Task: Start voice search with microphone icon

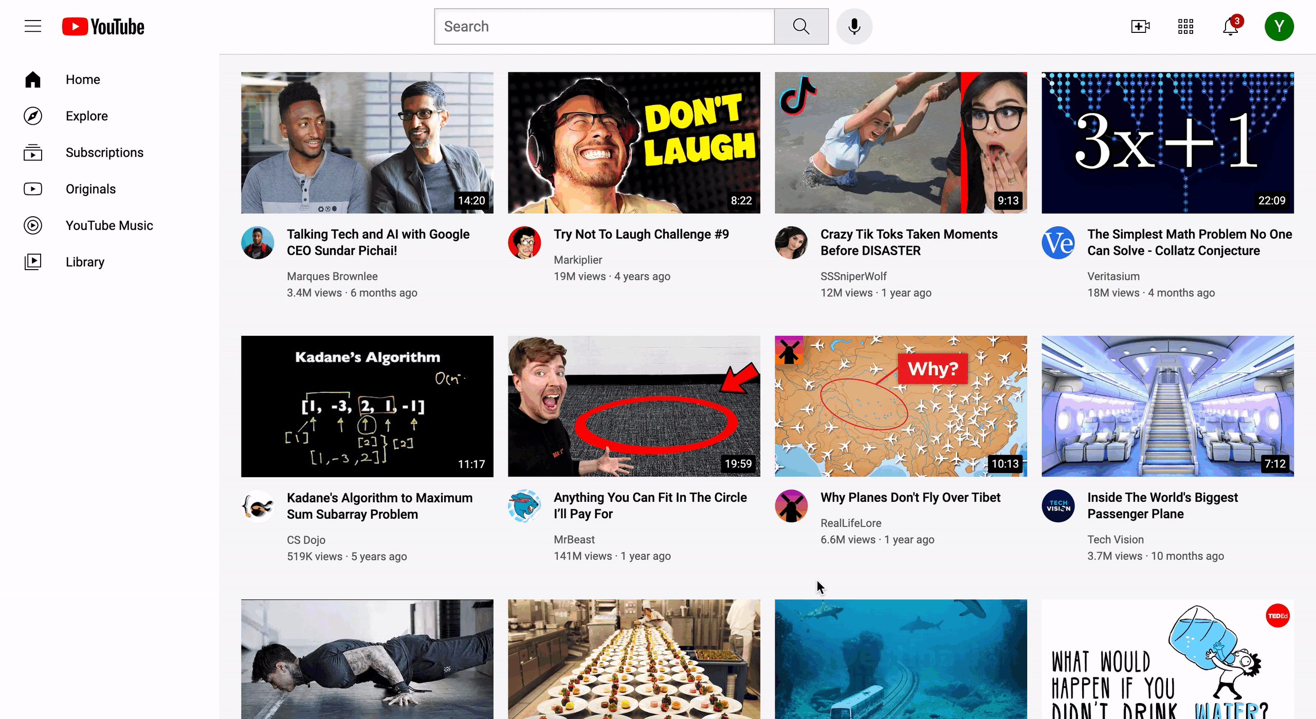Action: [x=854, y=26]
